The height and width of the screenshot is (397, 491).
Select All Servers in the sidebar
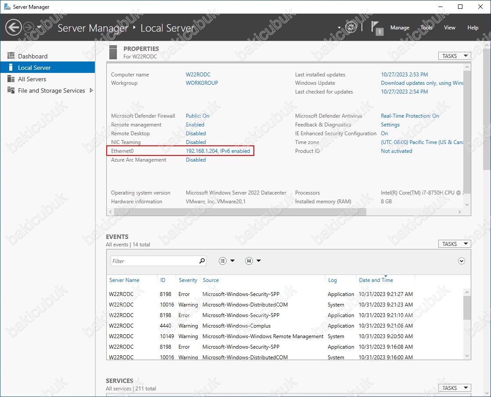click(x=47, y=79)
